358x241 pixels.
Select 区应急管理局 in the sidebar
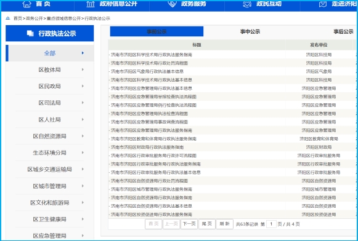point(49,235)
